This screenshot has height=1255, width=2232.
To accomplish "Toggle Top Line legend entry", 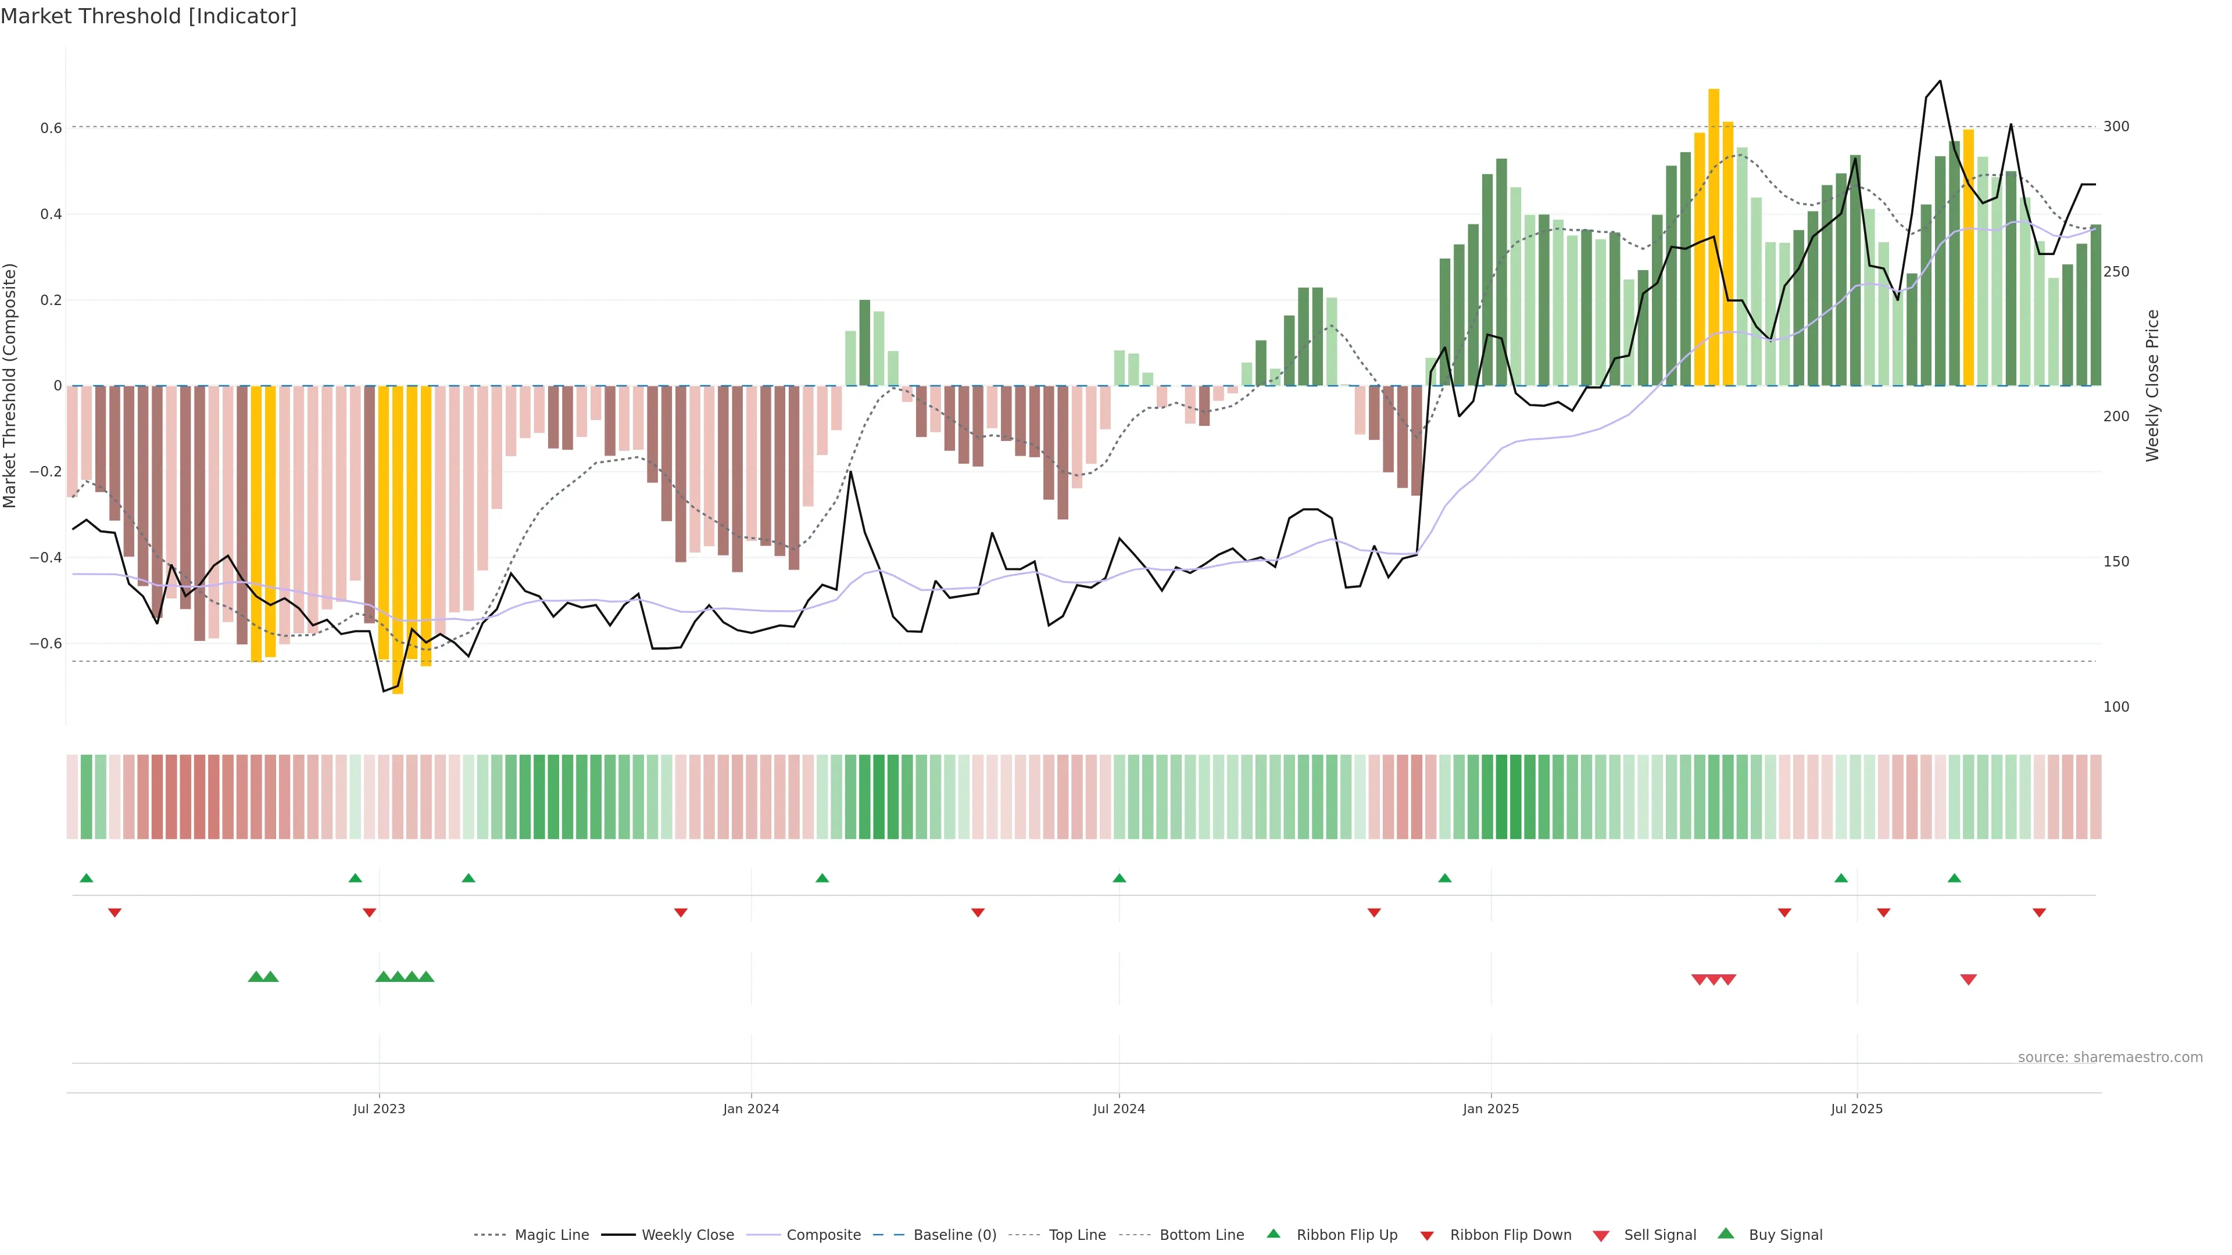I will (x=1077, y=1235).
